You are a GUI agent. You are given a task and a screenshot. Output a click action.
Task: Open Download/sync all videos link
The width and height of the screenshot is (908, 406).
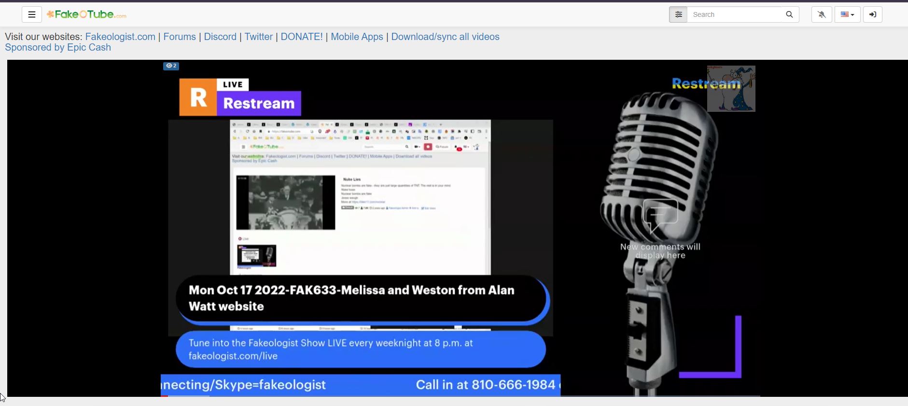click(445, 37)
